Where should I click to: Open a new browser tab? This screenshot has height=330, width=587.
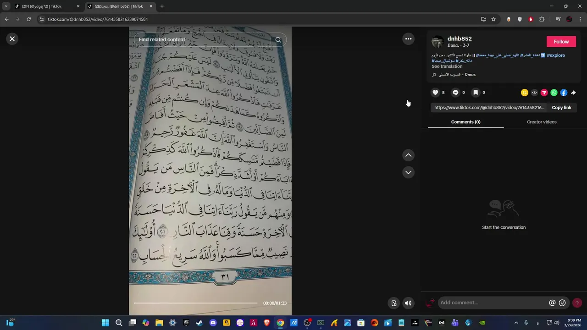162,6
